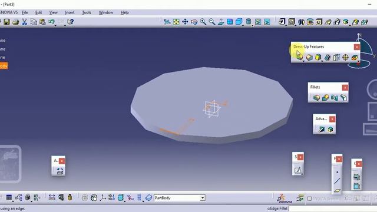The image size is (377, 212).
Task: Close the Adva... floating toolbar
Action: 332,119
